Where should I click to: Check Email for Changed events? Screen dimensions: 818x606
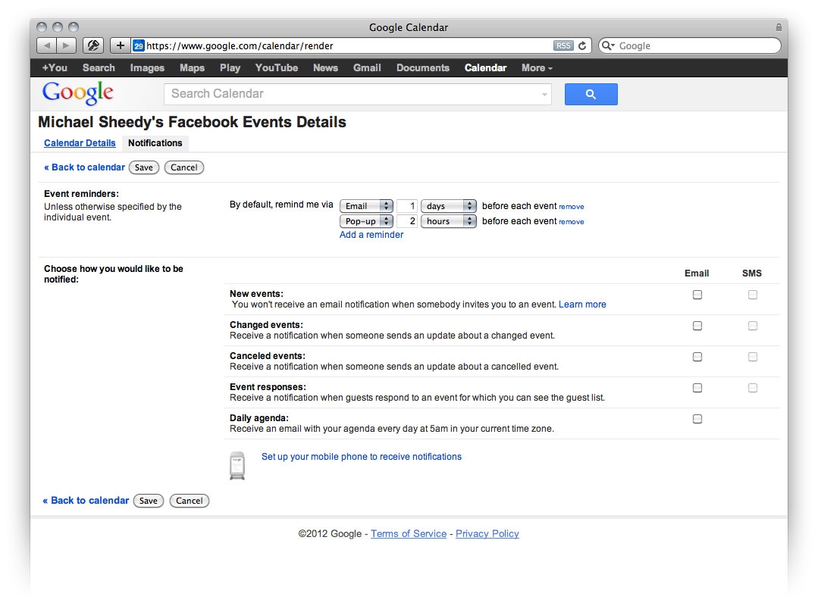tap(697, 326)
